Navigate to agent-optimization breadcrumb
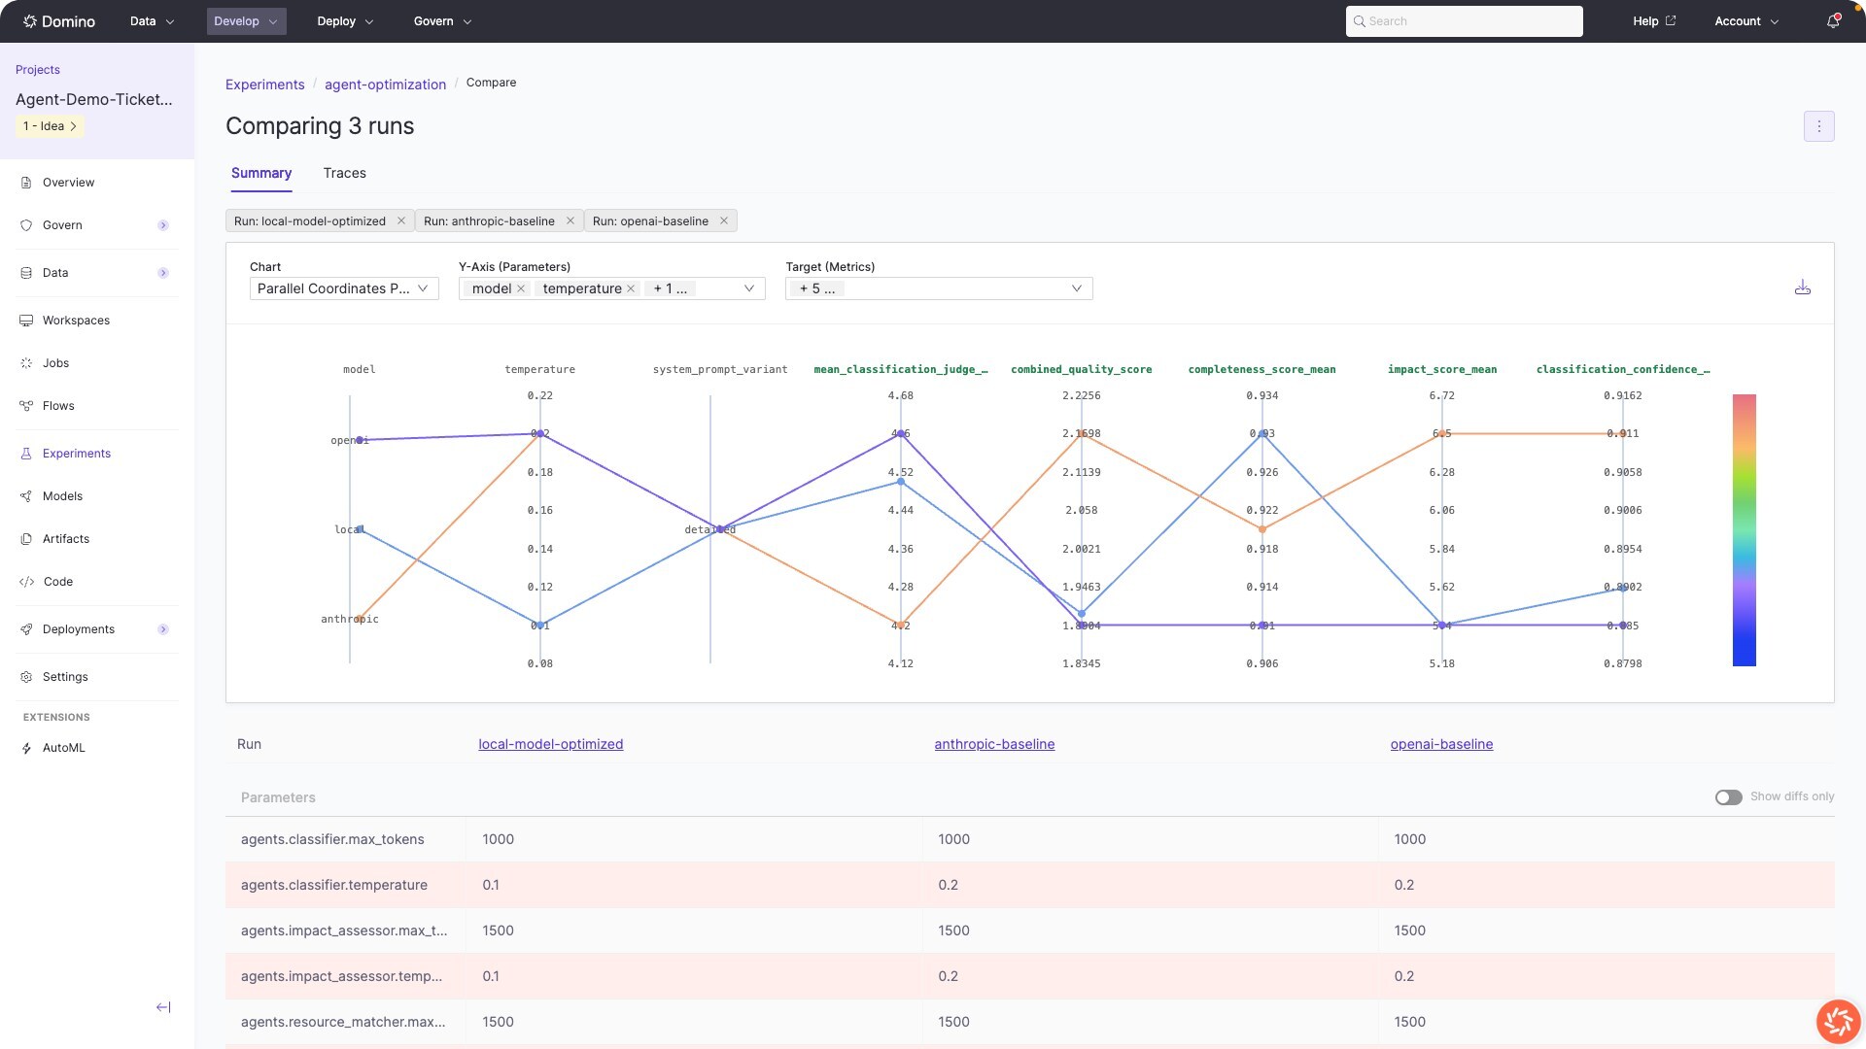The height and width of the screenshot is (1049, 1866). click(x=385, y=85)
